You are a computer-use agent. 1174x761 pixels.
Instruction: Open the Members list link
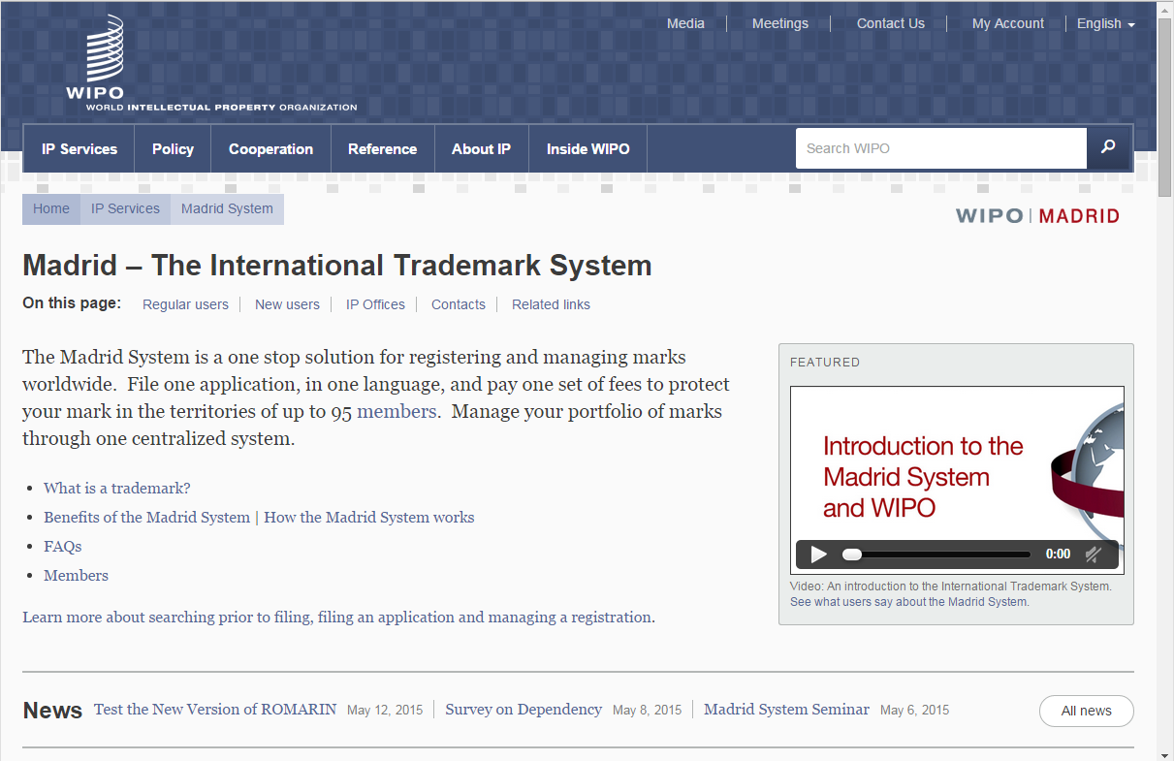tap(76, 575)
